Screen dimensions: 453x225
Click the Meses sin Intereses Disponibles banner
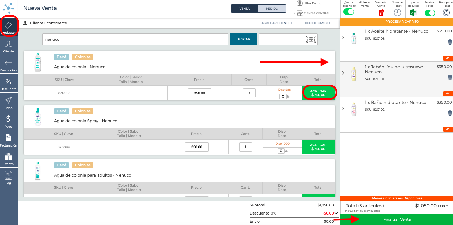tap(397, 198)
